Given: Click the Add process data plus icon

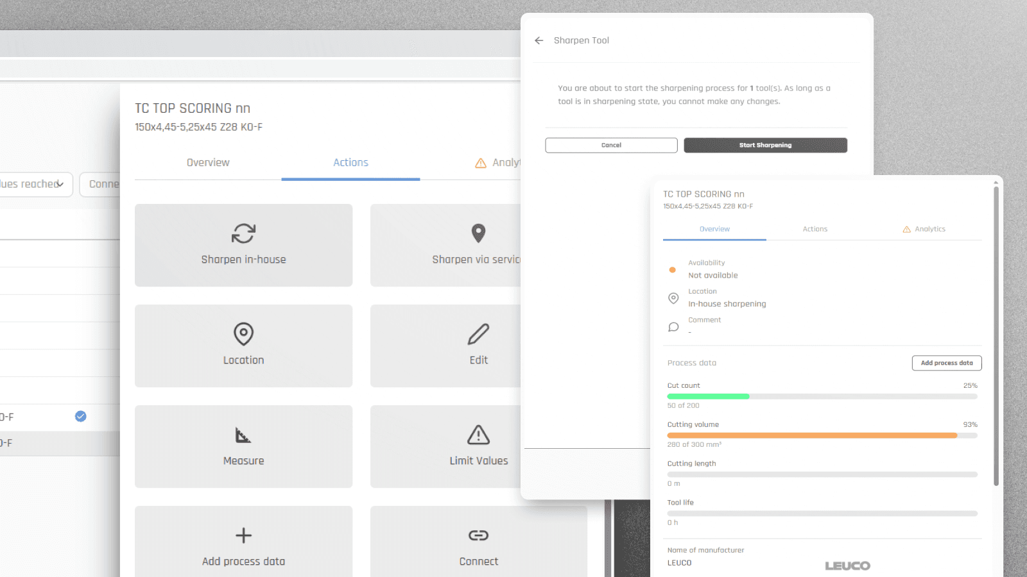Looking at the screenshot, I should click(x=243, y=535).
